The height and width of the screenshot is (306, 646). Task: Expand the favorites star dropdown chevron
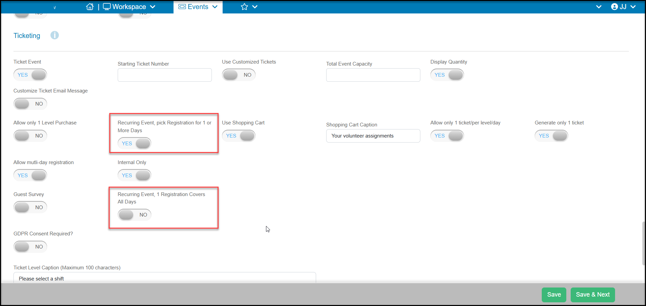tap(255, 7)
